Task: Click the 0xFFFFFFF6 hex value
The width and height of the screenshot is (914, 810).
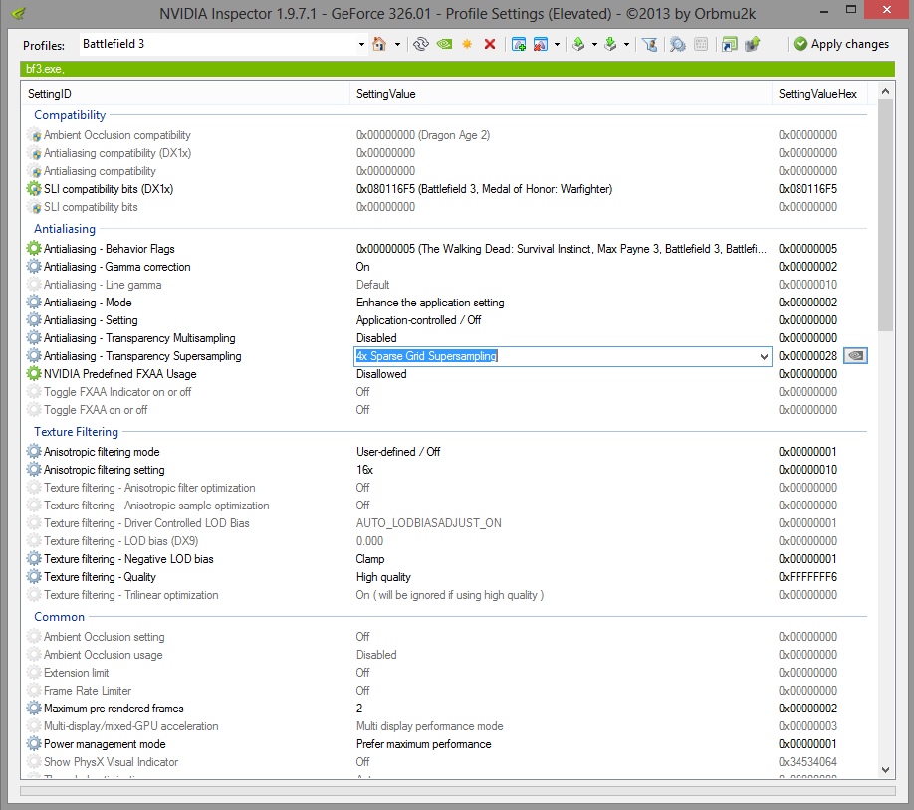Action: [x=807, y=577]
